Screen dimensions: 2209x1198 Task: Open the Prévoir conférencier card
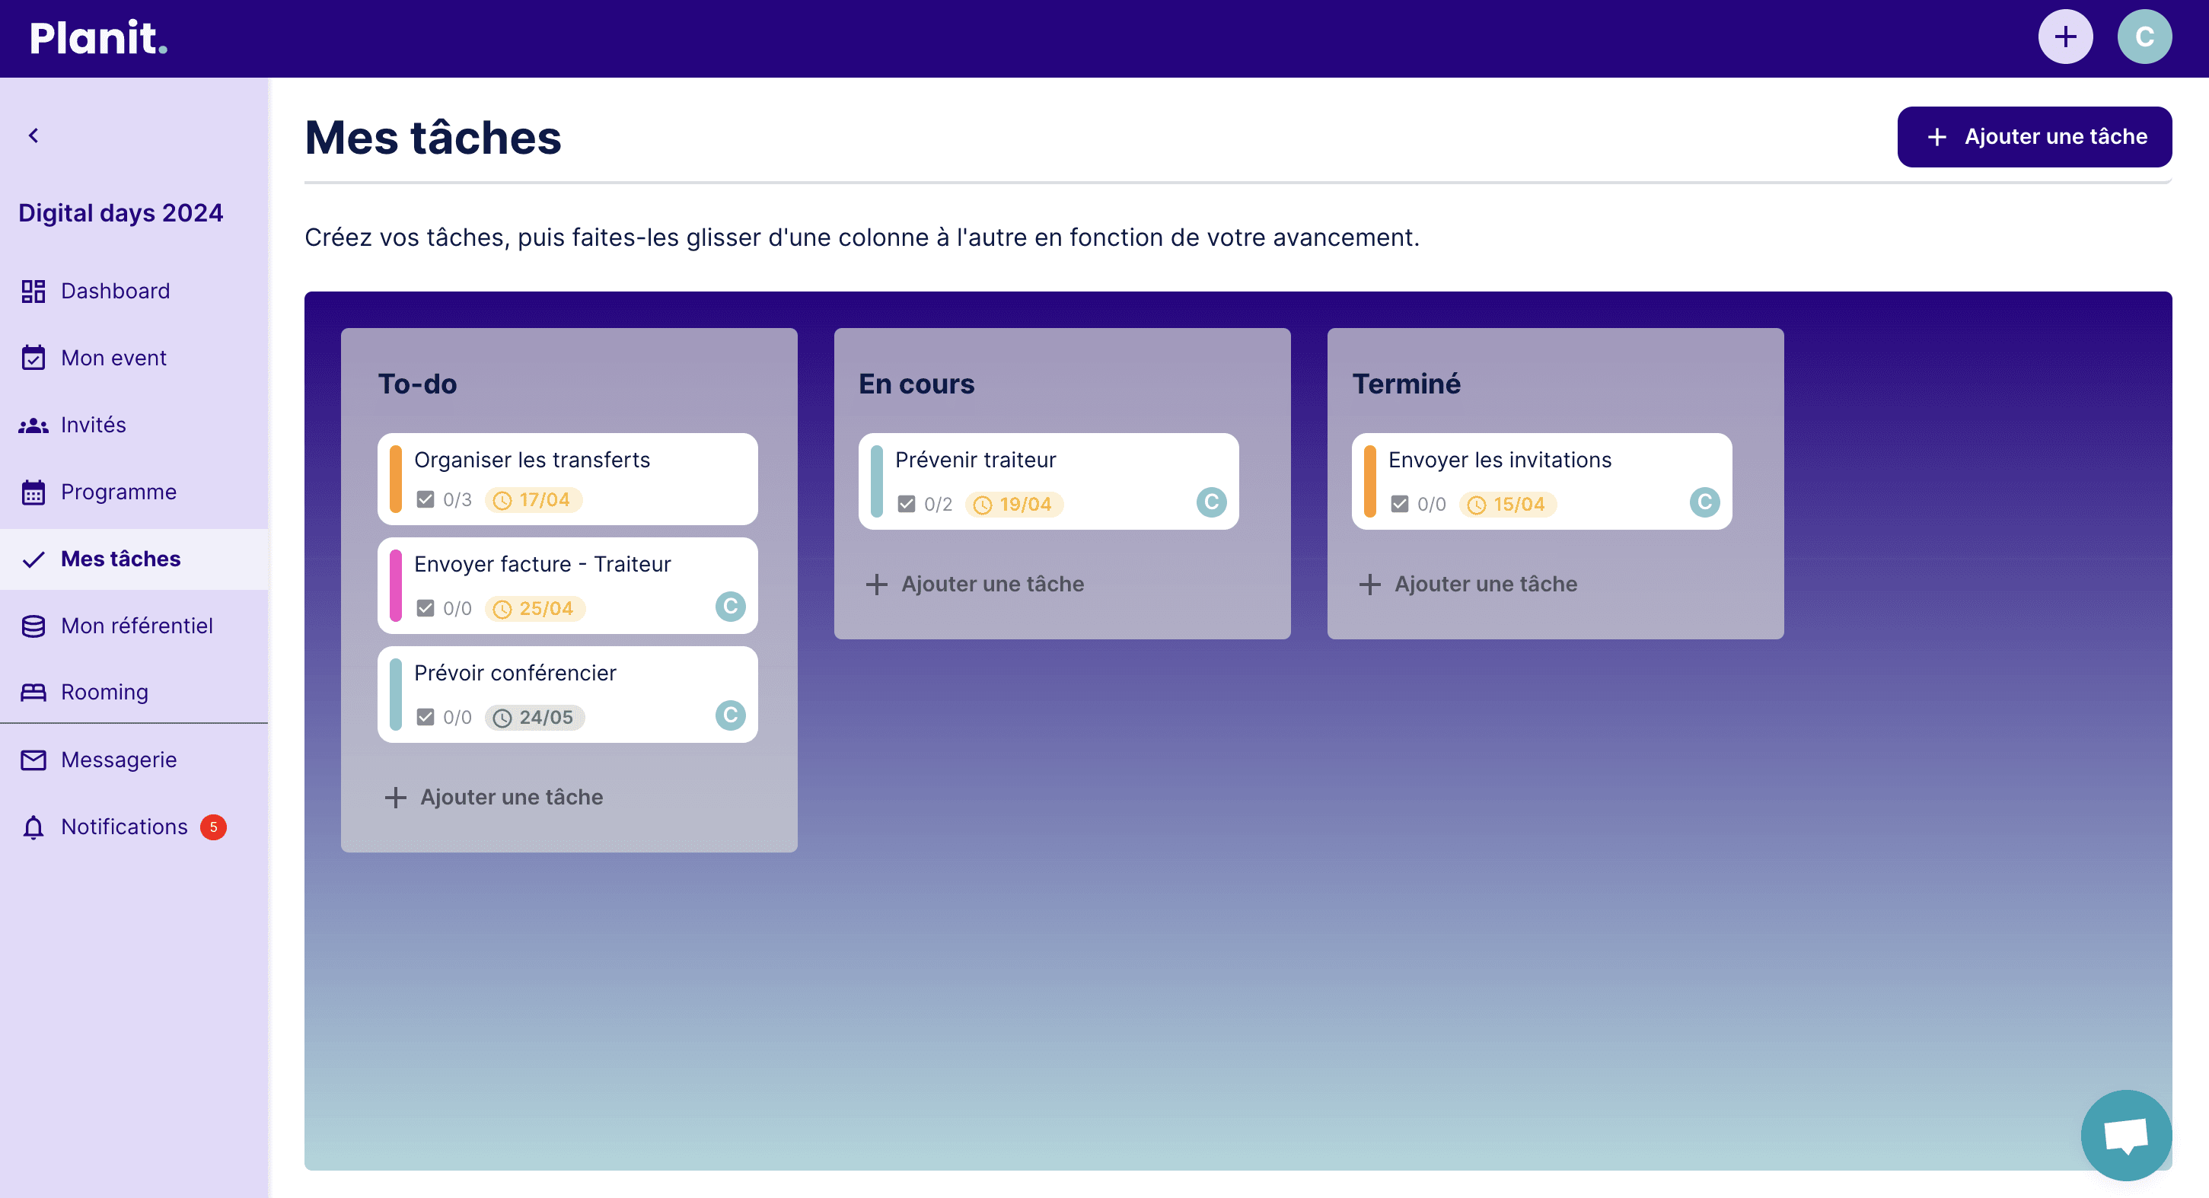tap(568, 695)
